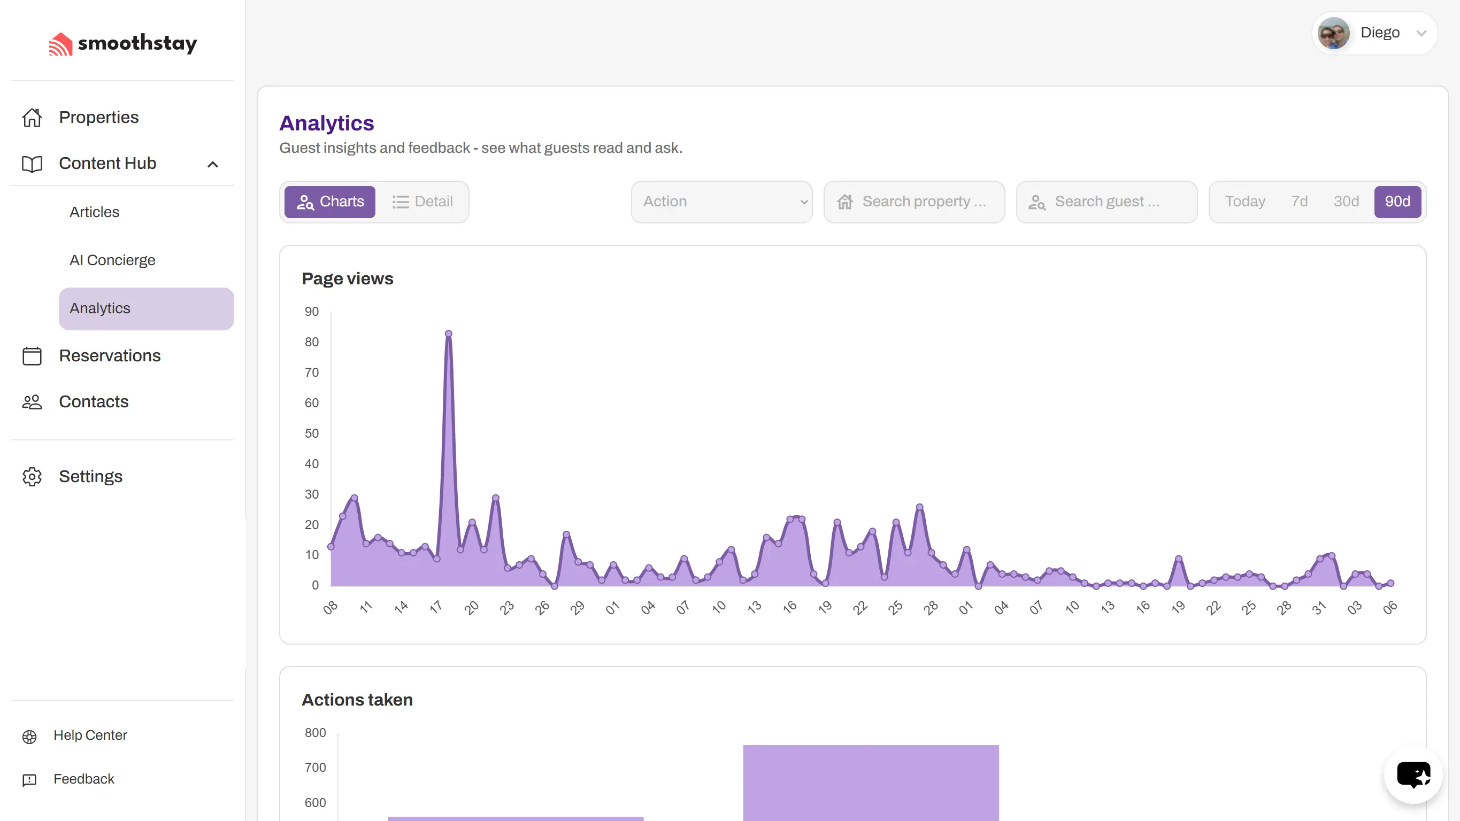The width and height of the screenshot is (1460, 821).
Task: Open the Help Center link
Action: (90, 735)
